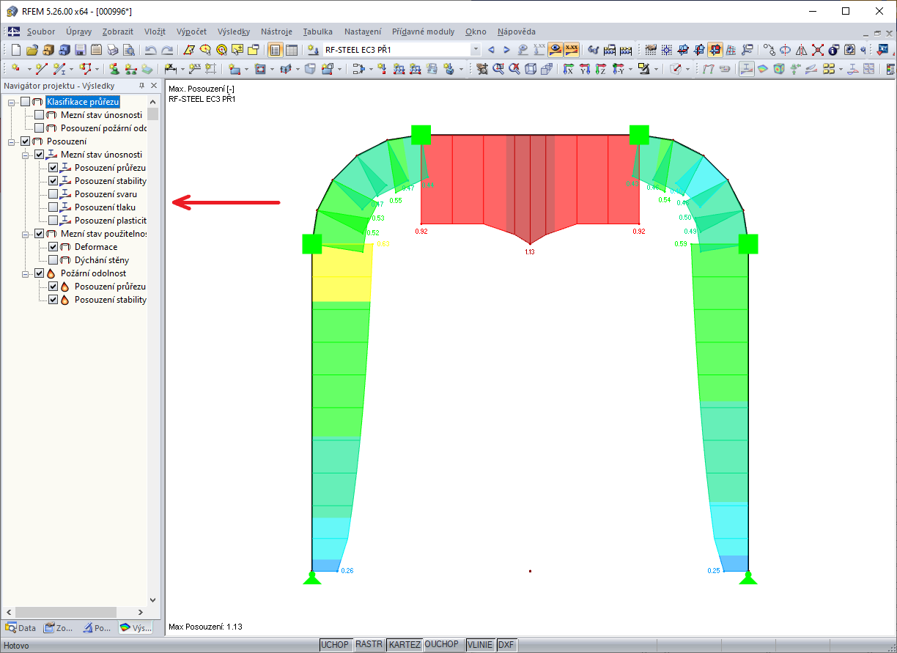This screenshot has width=897, height=653.
Task: Open the Výsledky menu
Action: (x=234, y=32)
